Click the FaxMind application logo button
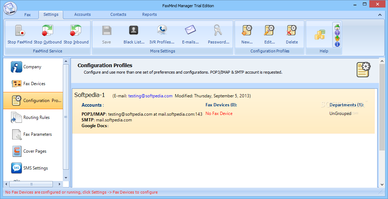The image size is (388, 199). click(x=10, y=9)
